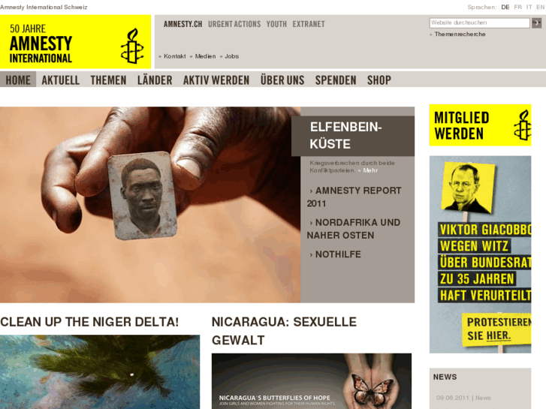Click Mehr link under Elfenbeinküste teaser
Viewport: 546px width, 409px height.
click(x=370, y=170)
